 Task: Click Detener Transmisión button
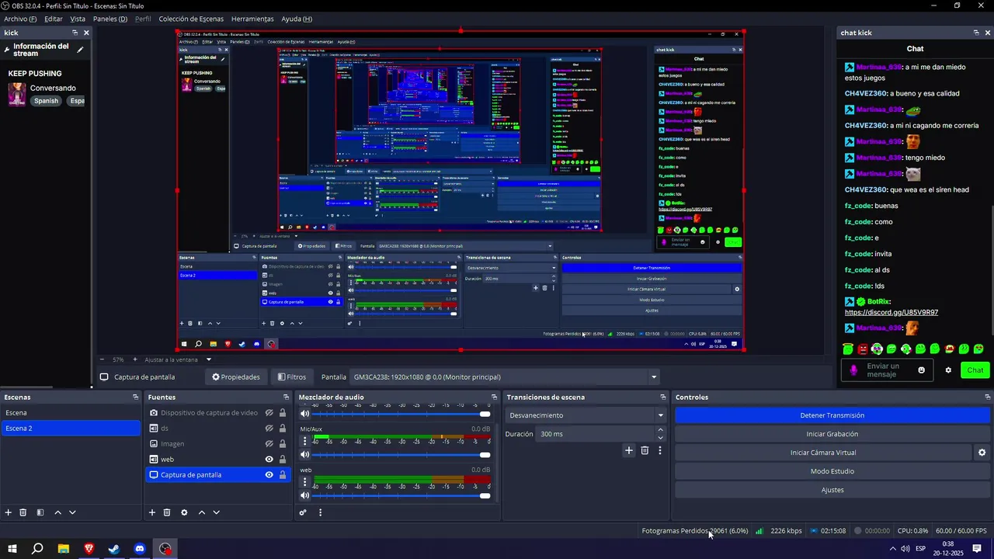[832, 415]
